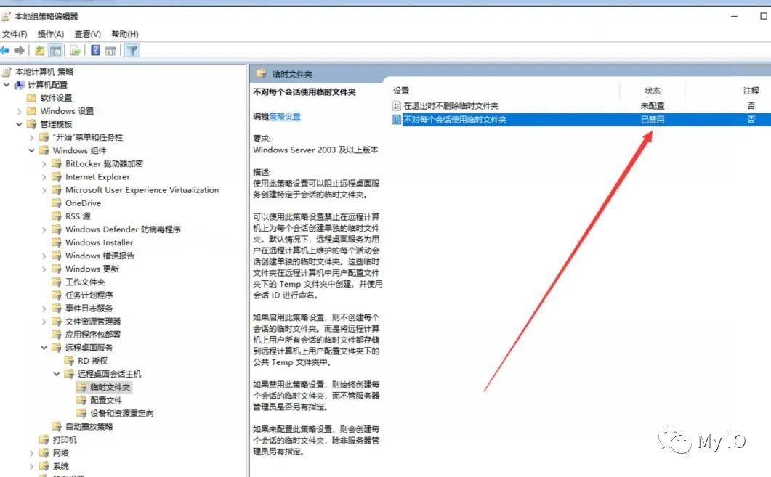Collapse the Windows 组件 node
Screen dimensions: 771x477
pyautogui.click(x=31, y=150)
